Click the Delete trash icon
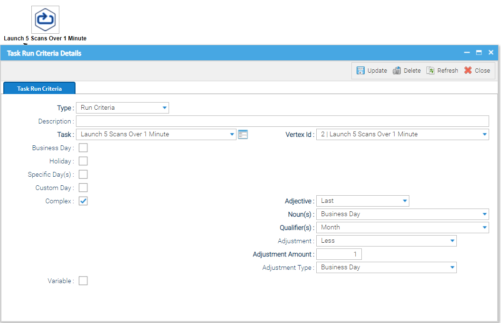This screenshot has height=323, width=501. (x=397, y=70)
